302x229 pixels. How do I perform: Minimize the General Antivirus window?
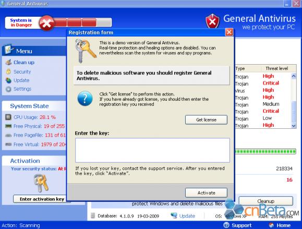[x=287, y=4]
